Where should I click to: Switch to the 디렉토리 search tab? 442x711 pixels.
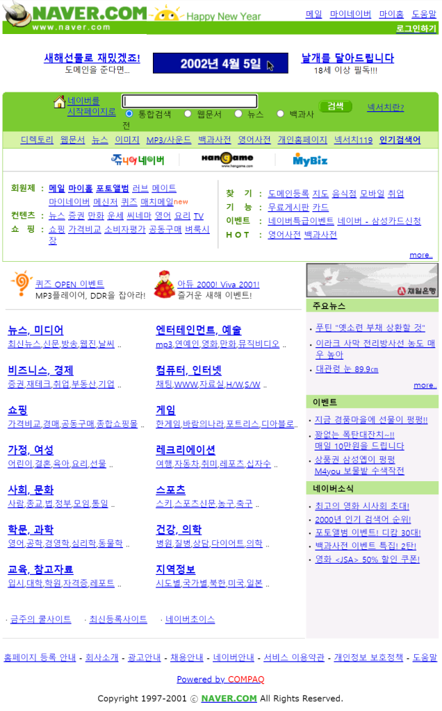(x=37, y=140)
